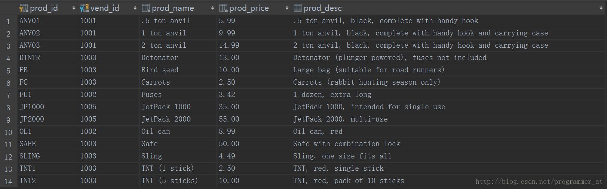Click the 'Safe with combination lock' description cell
Viewport: 607px width, 189px height.
pyautogui.click(x=346, y=144)
